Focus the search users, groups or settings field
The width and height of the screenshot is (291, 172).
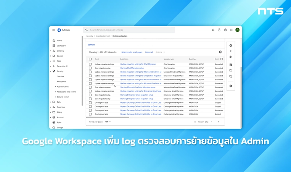coord(129,30)
